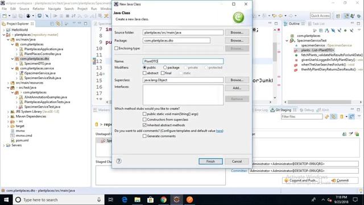This screenshot has width=364, height=205.
Task: Collapse the plantplaces project node
Action: (x=4, y=35)
